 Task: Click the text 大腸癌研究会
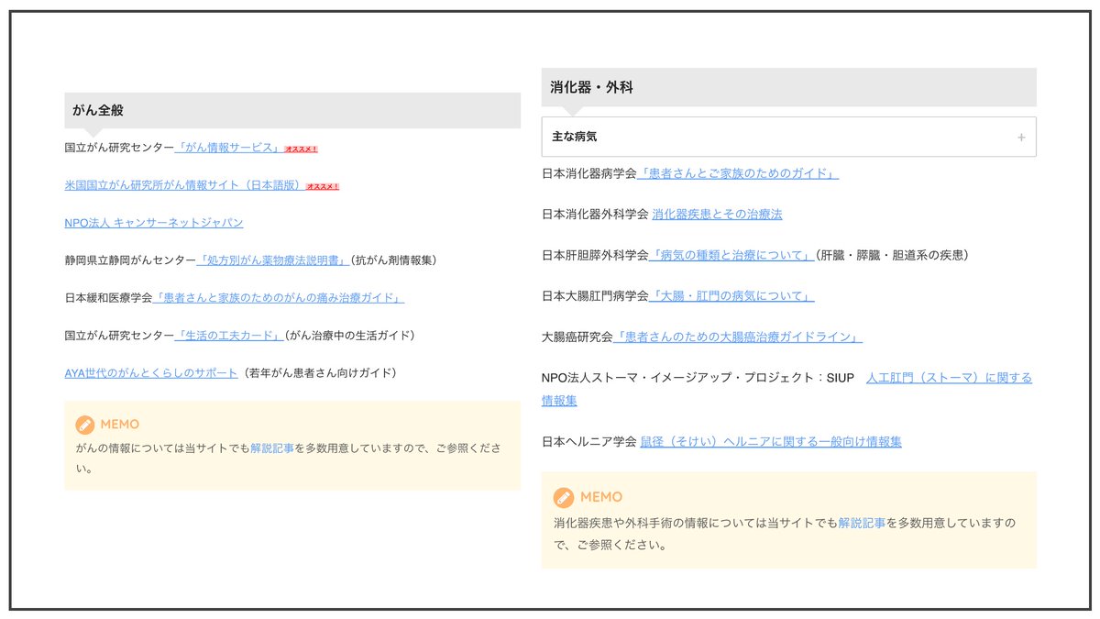pos(577,337)
